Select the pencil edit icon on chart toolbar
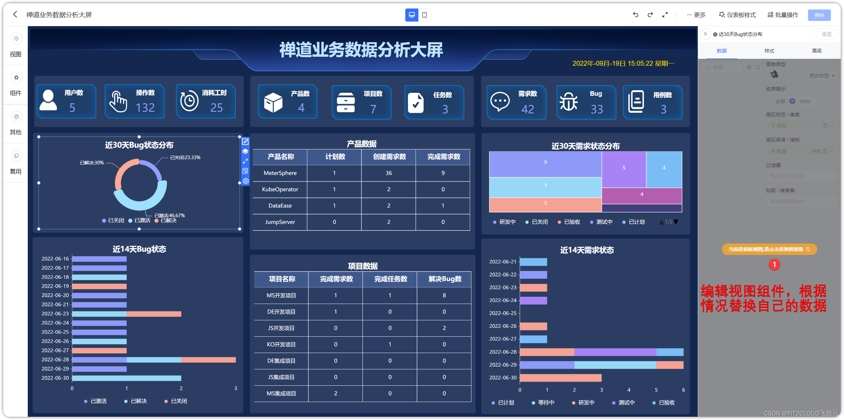Image resolution: width=844 pixels, height=420 pixels. (x=245, y=142)
